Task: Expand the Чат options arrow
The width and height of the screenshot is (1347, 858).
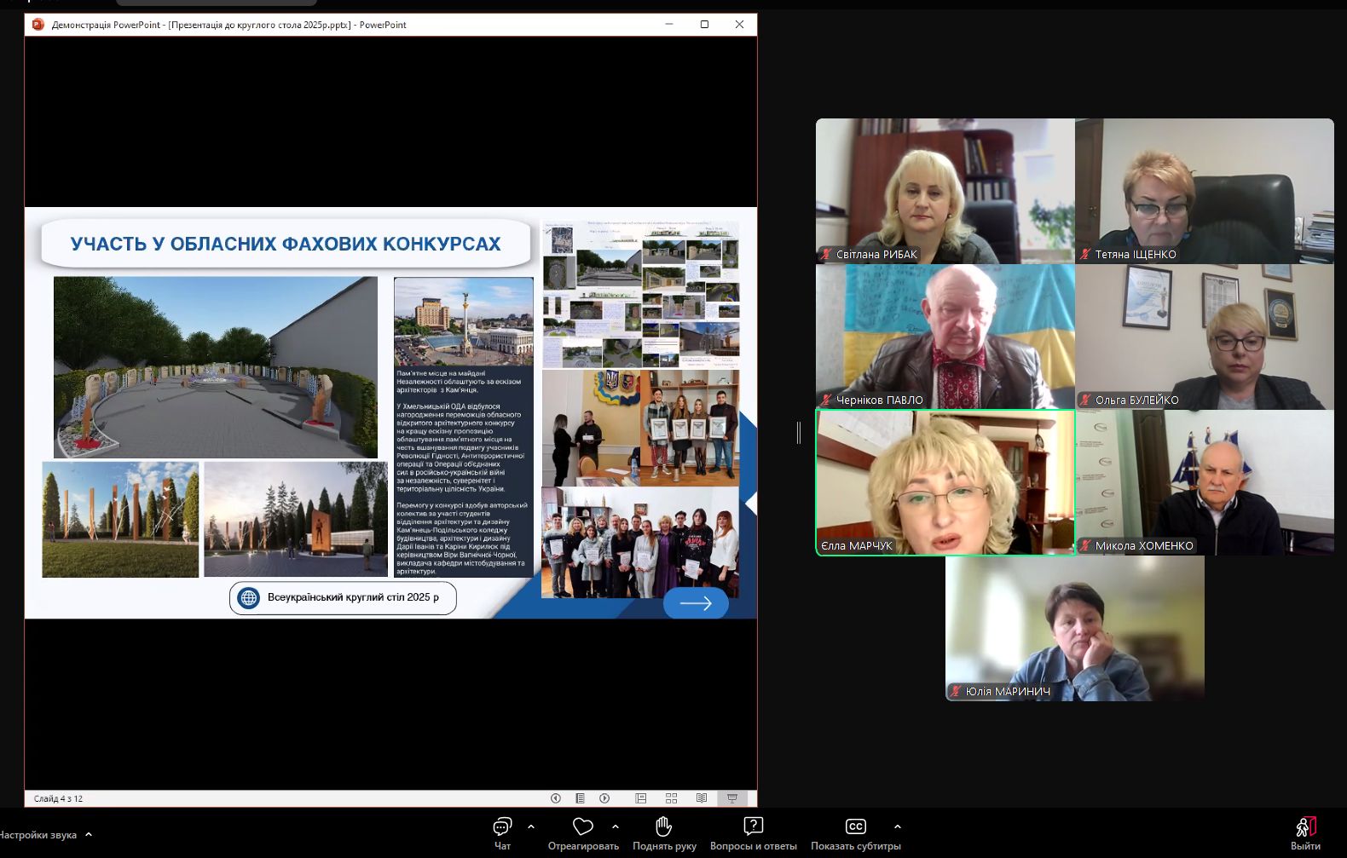Action: pyautogui.click(x=531, y=826)
